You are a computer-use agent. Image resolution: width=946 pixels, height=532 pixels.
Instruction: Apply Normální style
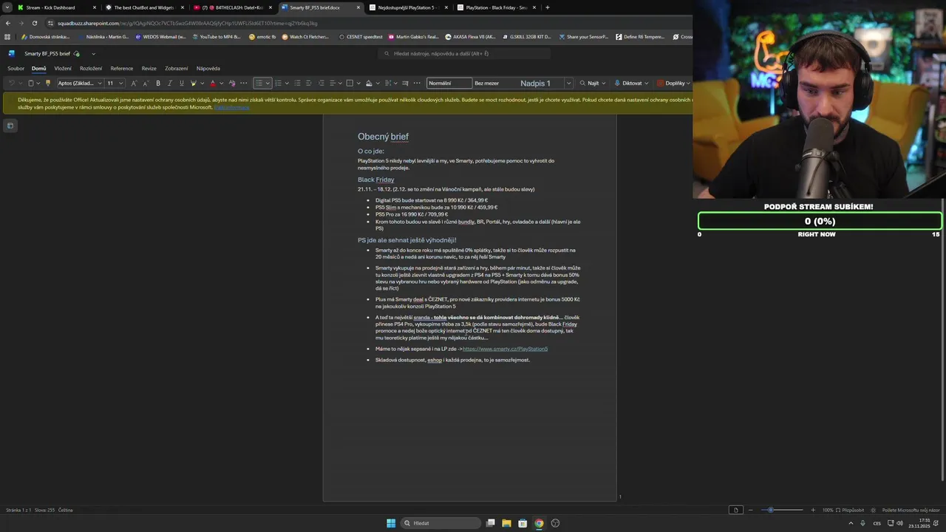(449, 83)
